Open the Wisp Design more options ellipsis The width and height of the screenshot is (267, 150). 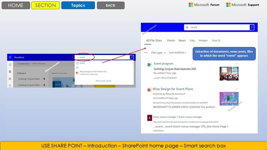pos(237,89)
